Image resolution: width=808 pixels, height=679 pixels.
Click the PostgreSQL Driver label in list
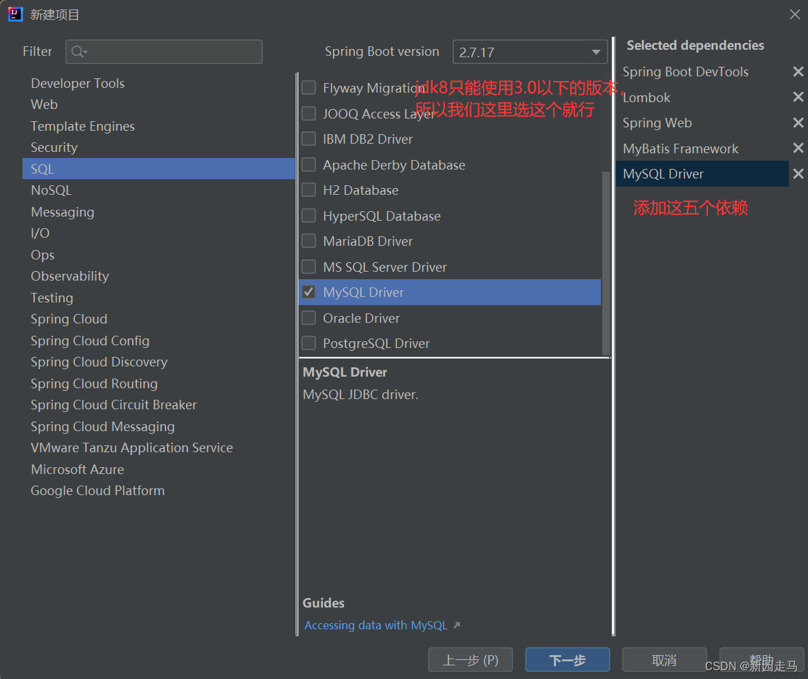click(x=376, y=343)
